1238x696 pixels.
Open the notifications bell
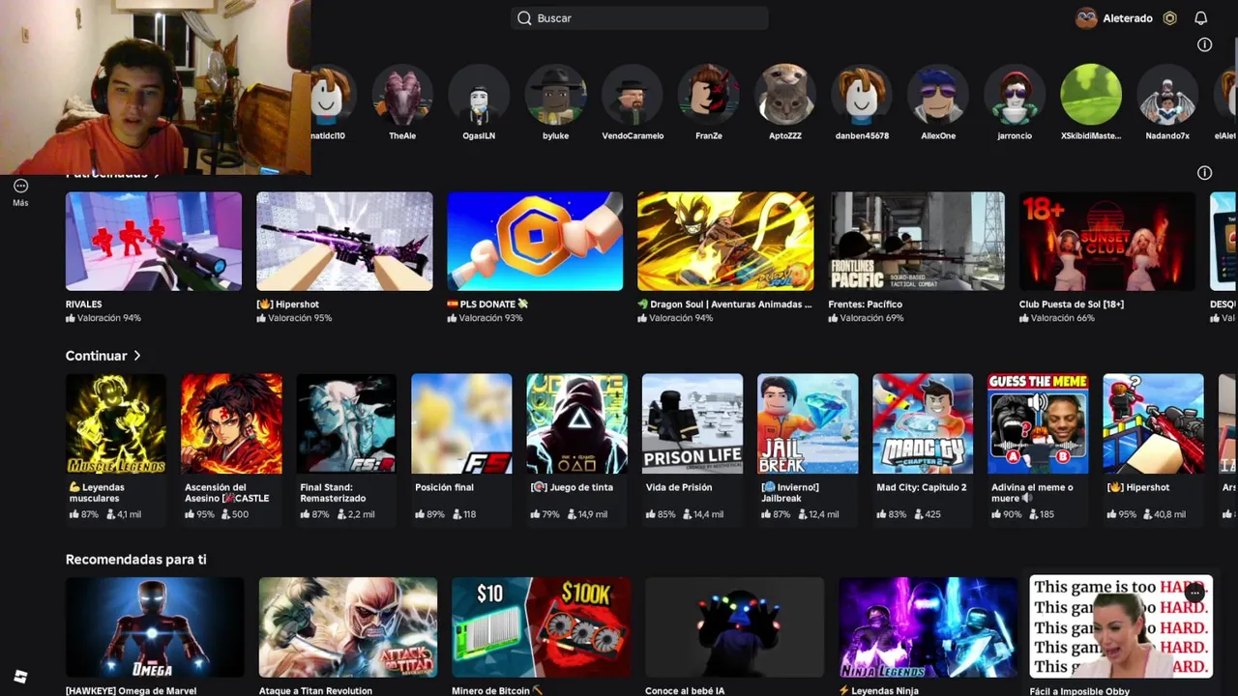tap(1200, 18)
